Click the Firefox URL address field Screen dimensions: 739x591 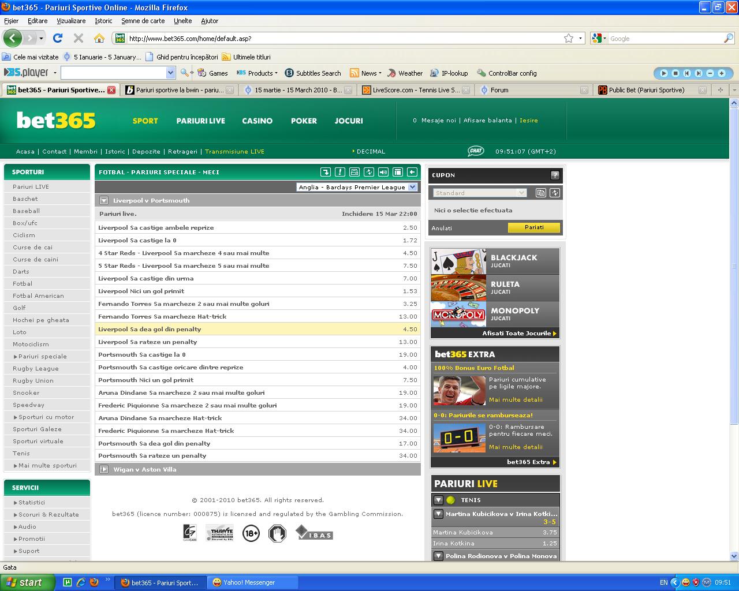click(344, 38)
